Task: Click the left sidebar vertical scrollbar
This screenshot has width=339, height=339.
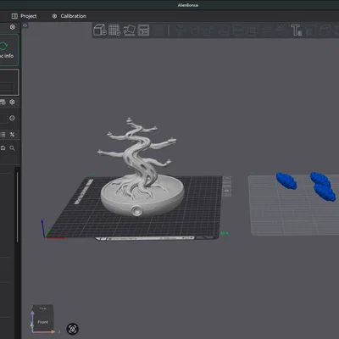Action: [18, 206]
